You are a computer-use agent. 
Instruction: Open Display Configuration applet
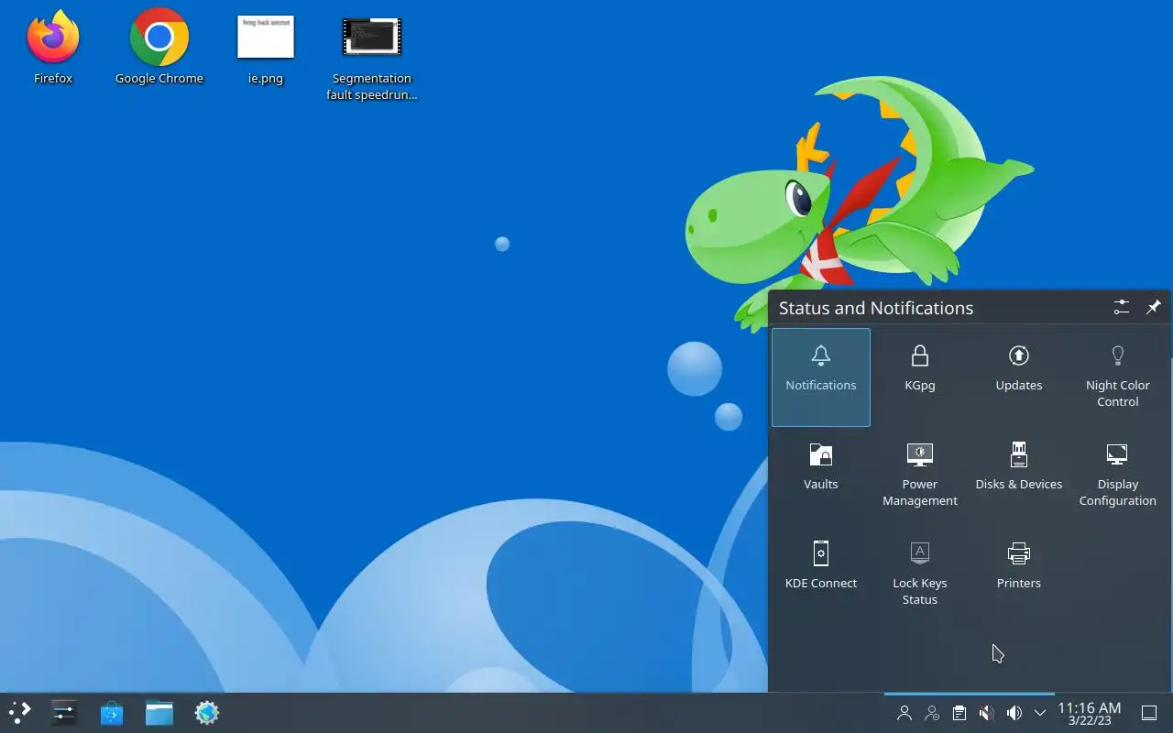pos(1118,476)
